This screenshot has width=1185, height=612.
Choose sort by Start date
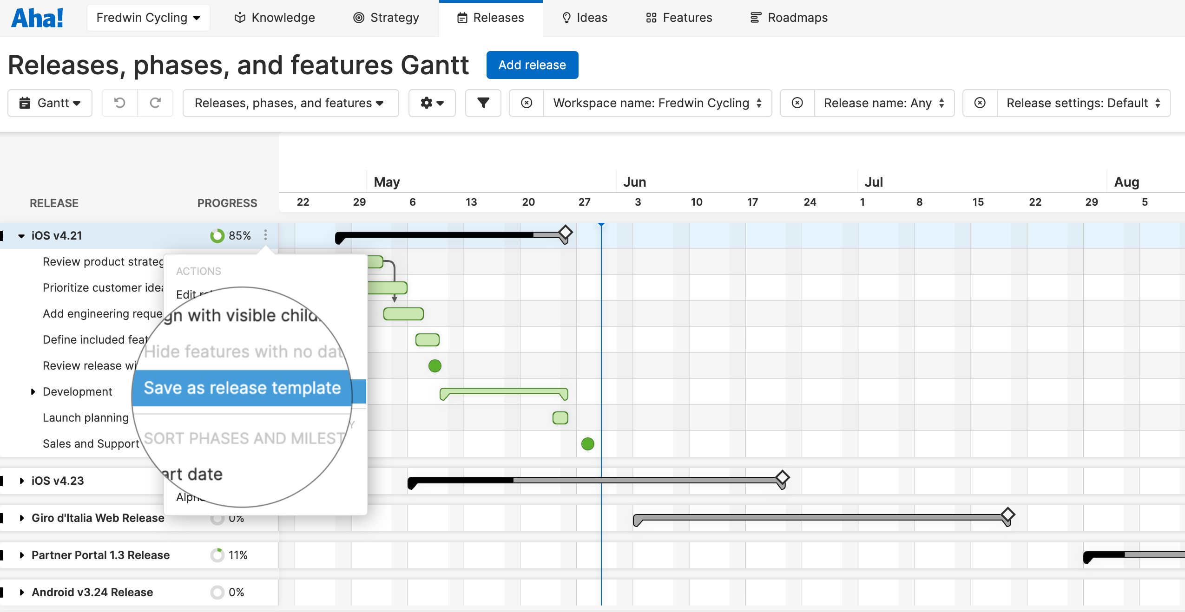[x=192, y=474]
